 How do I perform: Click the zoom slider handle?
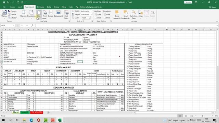[x=203, y=116]
